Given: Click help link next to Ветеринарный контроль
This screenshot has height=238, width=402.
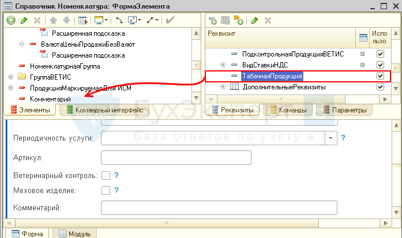Looking at the screenshot, I should pos(117,175).
